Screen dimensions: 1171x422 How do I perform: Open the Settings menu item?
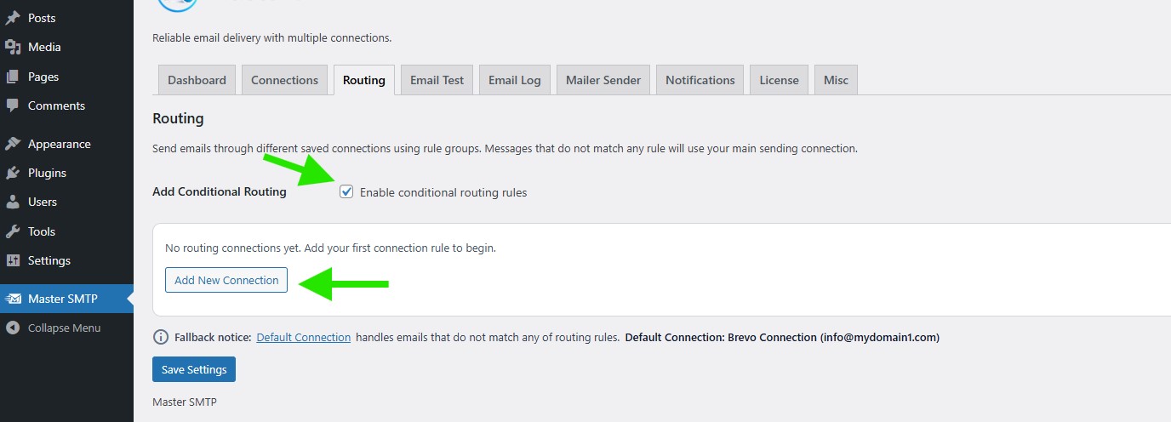(49, 260)
